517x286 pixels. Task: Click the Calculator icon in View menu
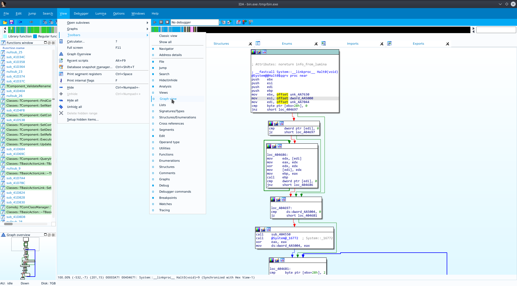point(61,41)
